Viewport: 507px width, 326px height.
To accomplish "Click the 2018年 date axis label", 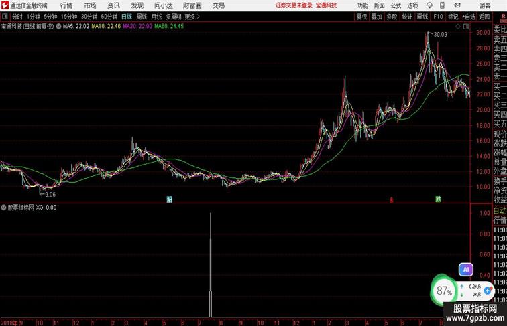I will [9, 323].
